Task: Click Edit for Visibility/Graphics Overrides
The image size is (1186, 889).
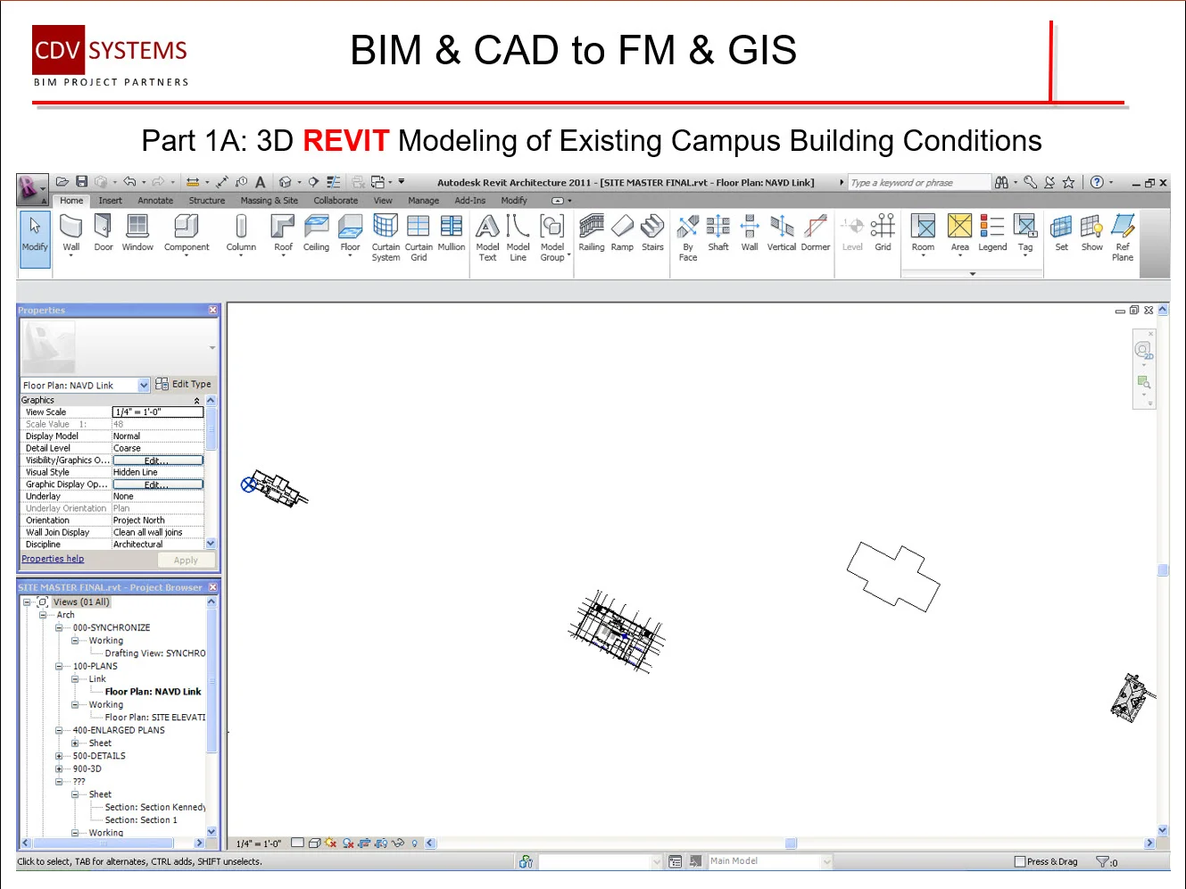Action: tap(158, 461)
